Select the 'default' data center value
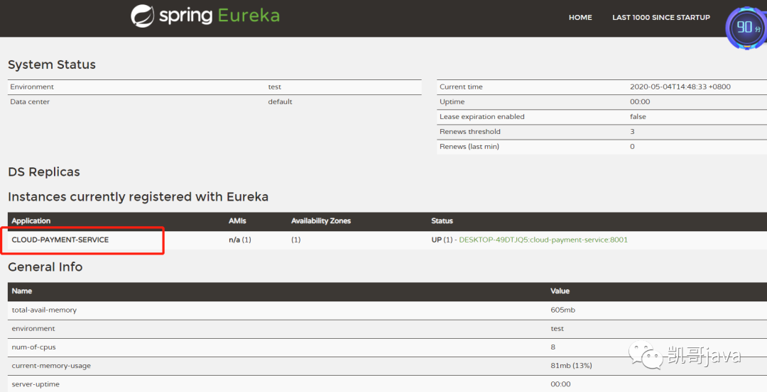767x392 pixels. pyautogui.click(x=280, y=101)
